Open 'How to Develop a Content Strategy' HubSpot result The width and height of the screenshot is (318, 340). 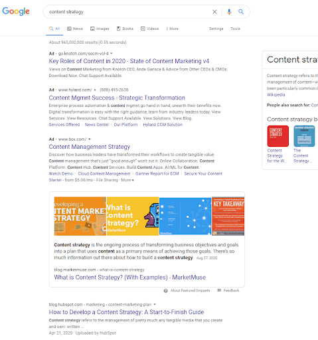click(x=126, y=312)
